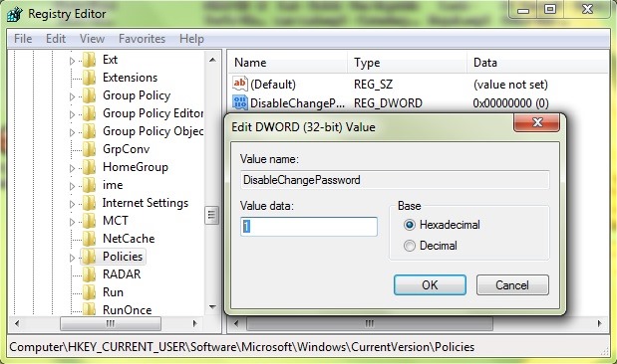The height and width of the screenshot is (364, 617).
Task: Select the MCT folder icon
Action: point(90,221)
